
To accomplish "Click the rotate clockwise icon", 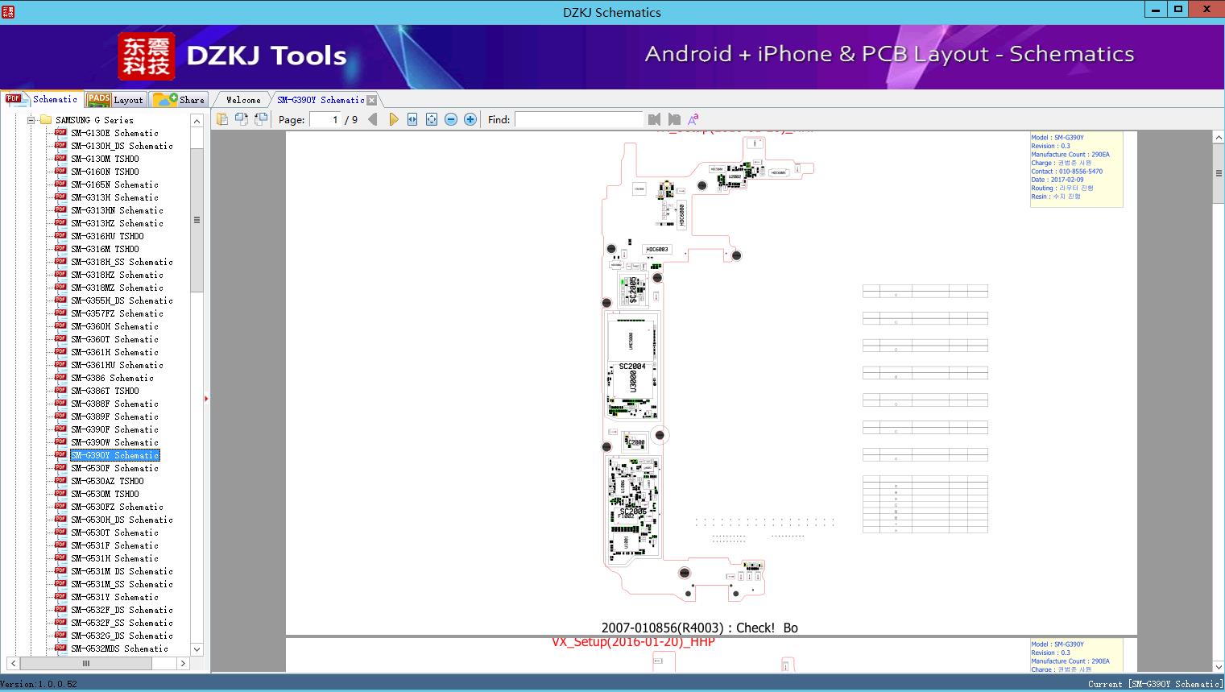I will pos(261,119).
